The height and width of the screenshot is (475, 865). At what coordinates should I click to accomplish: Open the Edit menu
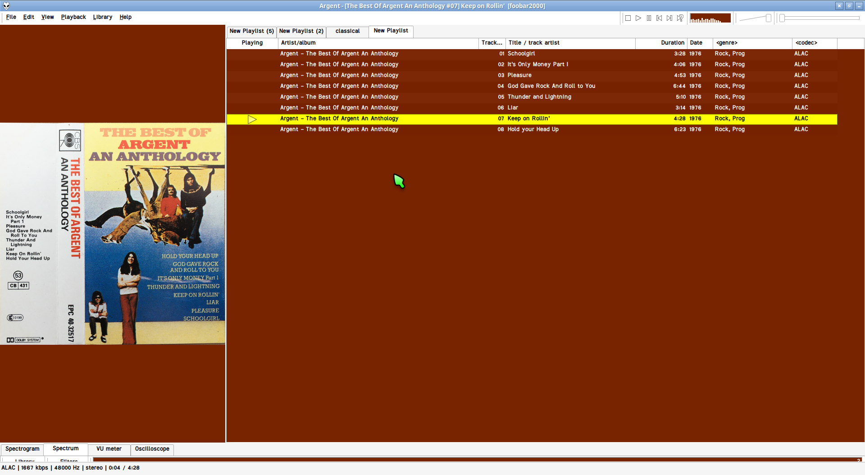click(x=29, y=17)
